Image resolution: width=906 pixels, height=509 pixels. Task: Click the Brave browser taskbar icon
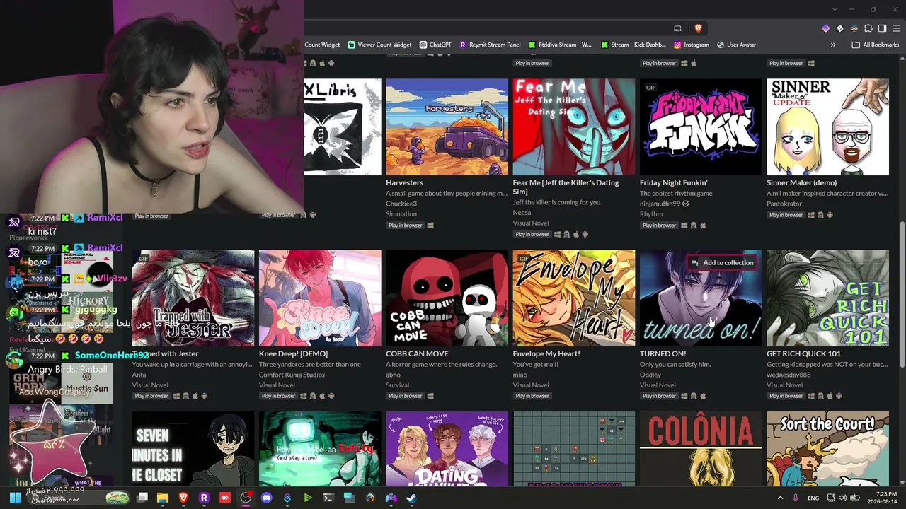point(183,498)
